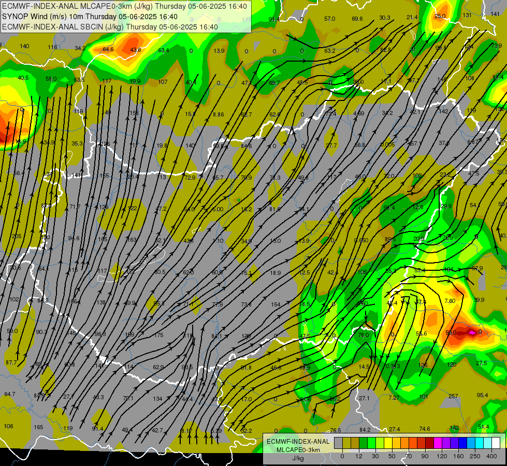The height and width of the screenshot is (466, 507).
Task: Click legend tick value 400
Action: [x=491, y=456]
